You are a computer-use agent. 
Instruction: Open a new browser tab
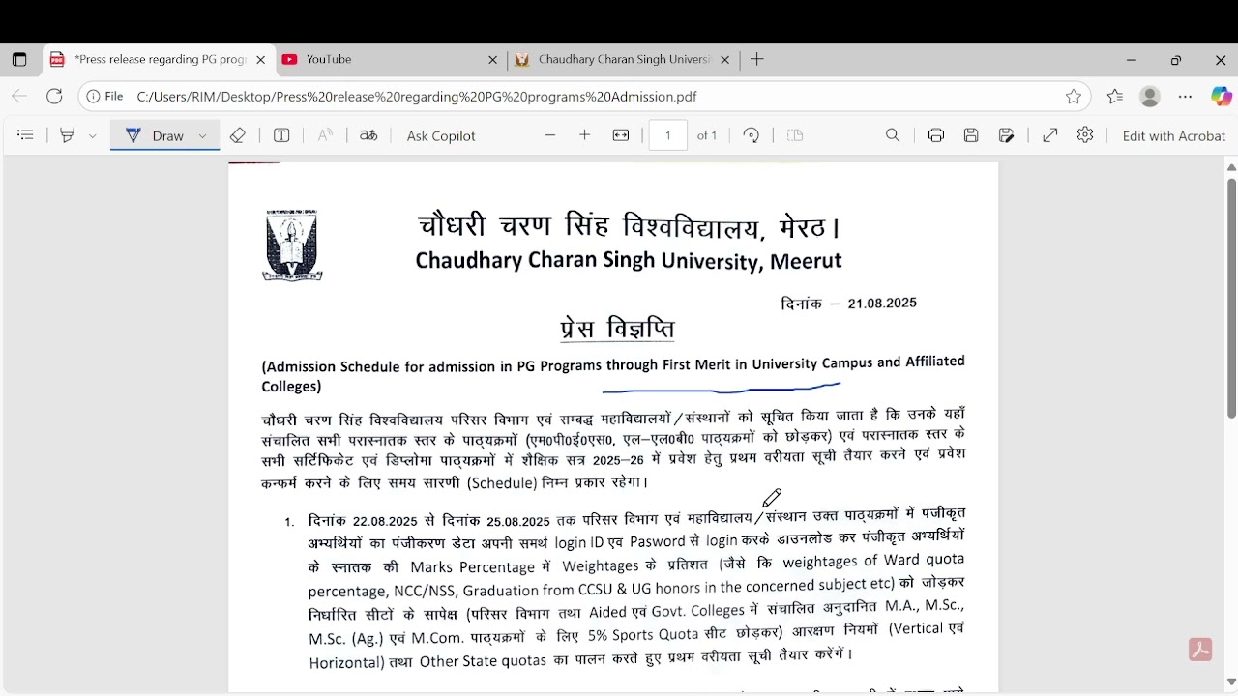(x=757, y=60)
